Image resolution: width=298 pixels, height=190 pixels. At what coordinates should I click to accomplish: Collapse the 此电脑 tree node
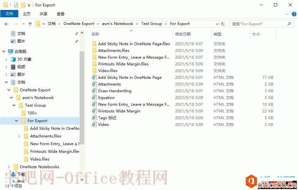(x=4, y=52)
